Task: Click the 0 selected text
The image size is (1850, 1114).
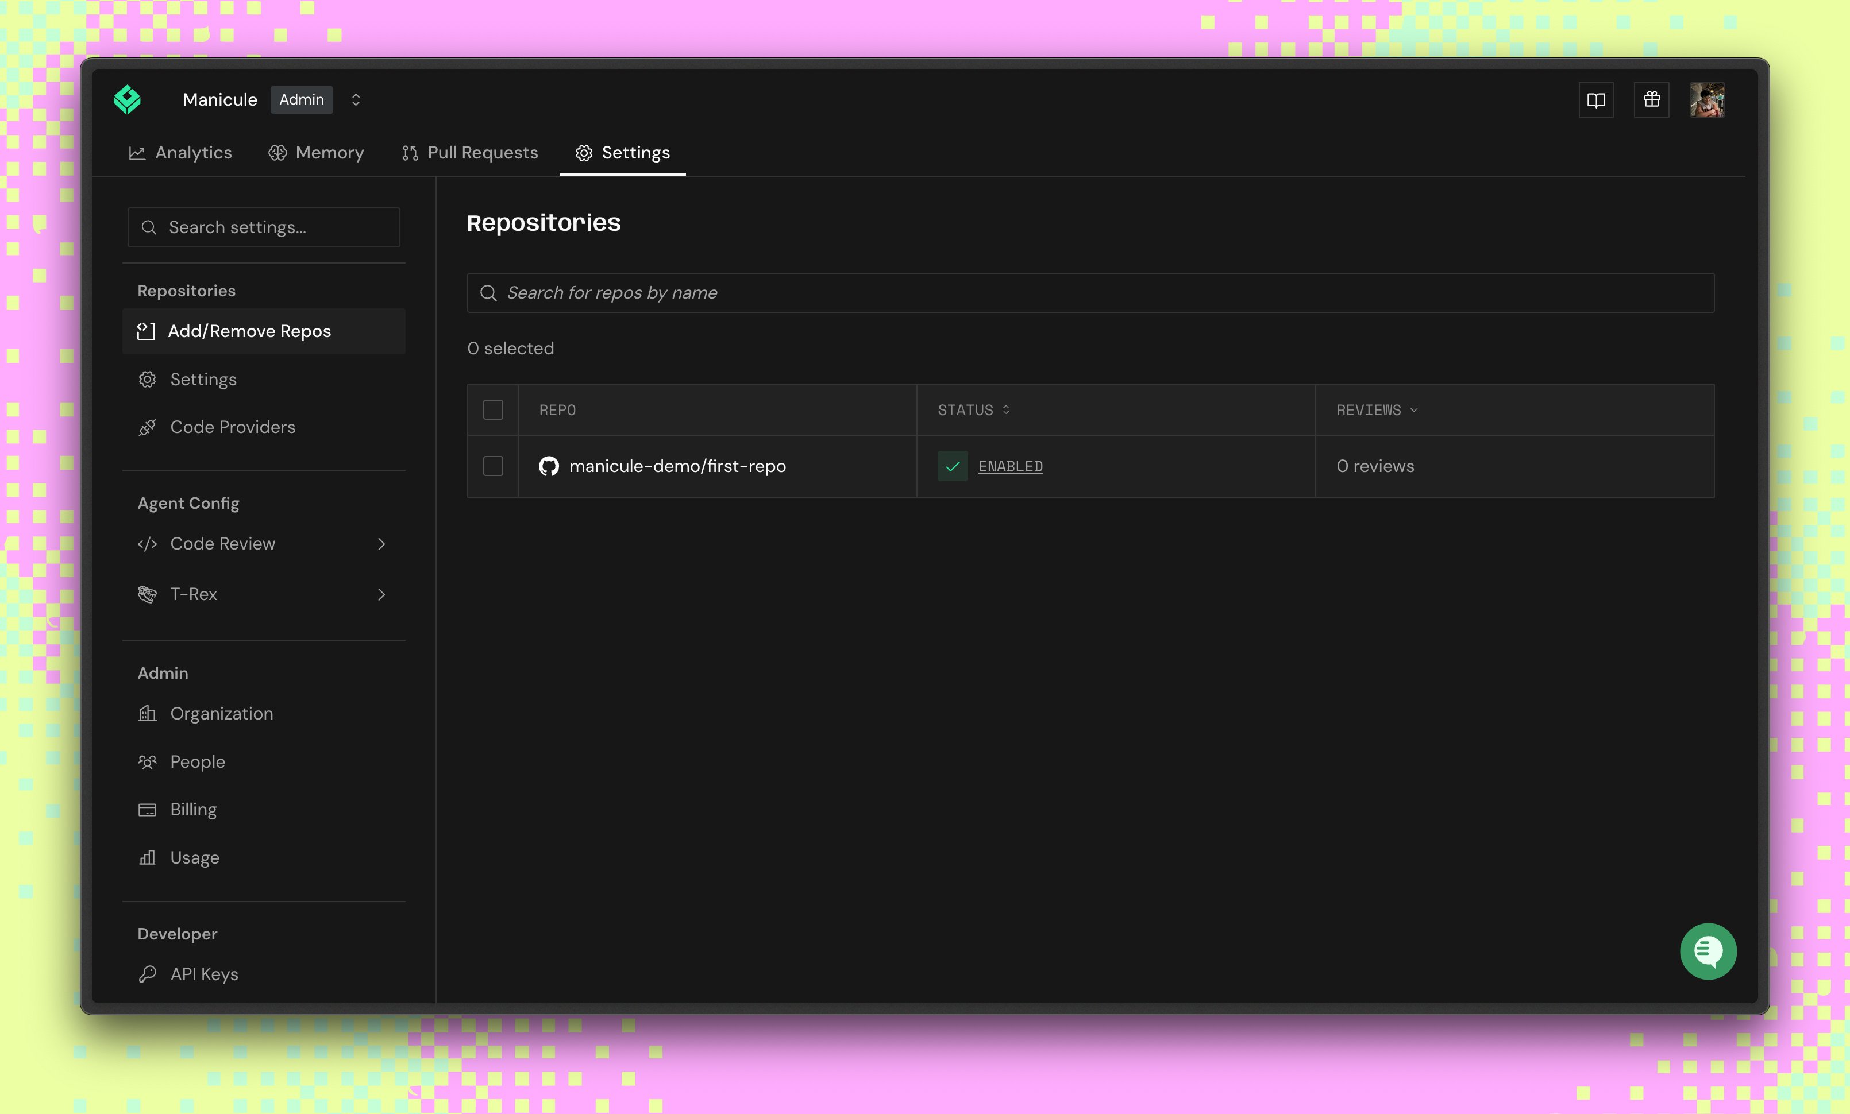Action: (511, 349)
